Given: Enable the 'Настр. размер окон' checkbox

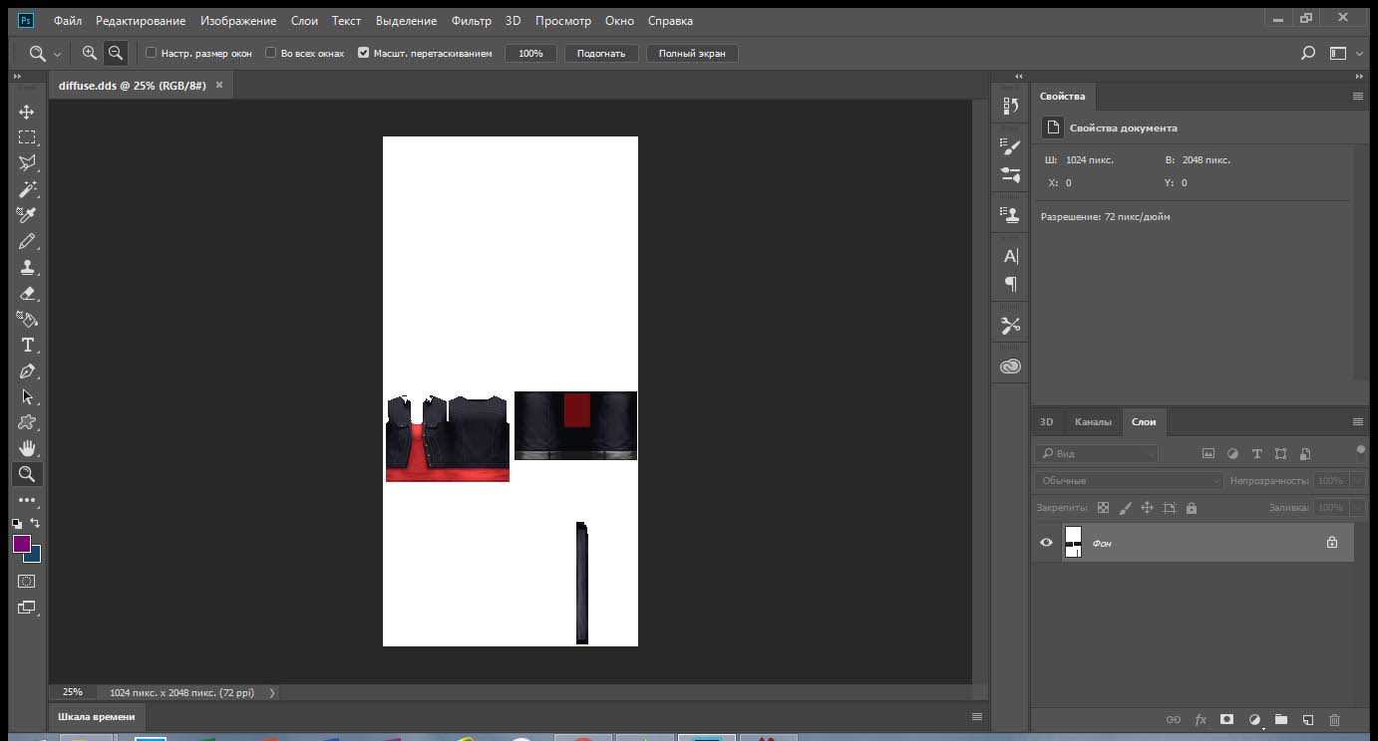Looking at the screenshot, I should coord(152,53).
